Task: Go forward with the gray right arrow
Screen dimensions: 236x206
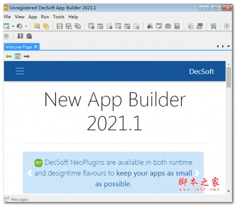Action: 26,56
